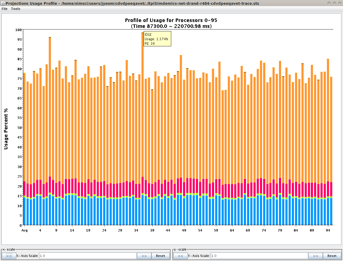The height and width of the screenshot is (261, 343).
Task: Focus the Y-Axis Scale text field
Action: tap(259, 256)
